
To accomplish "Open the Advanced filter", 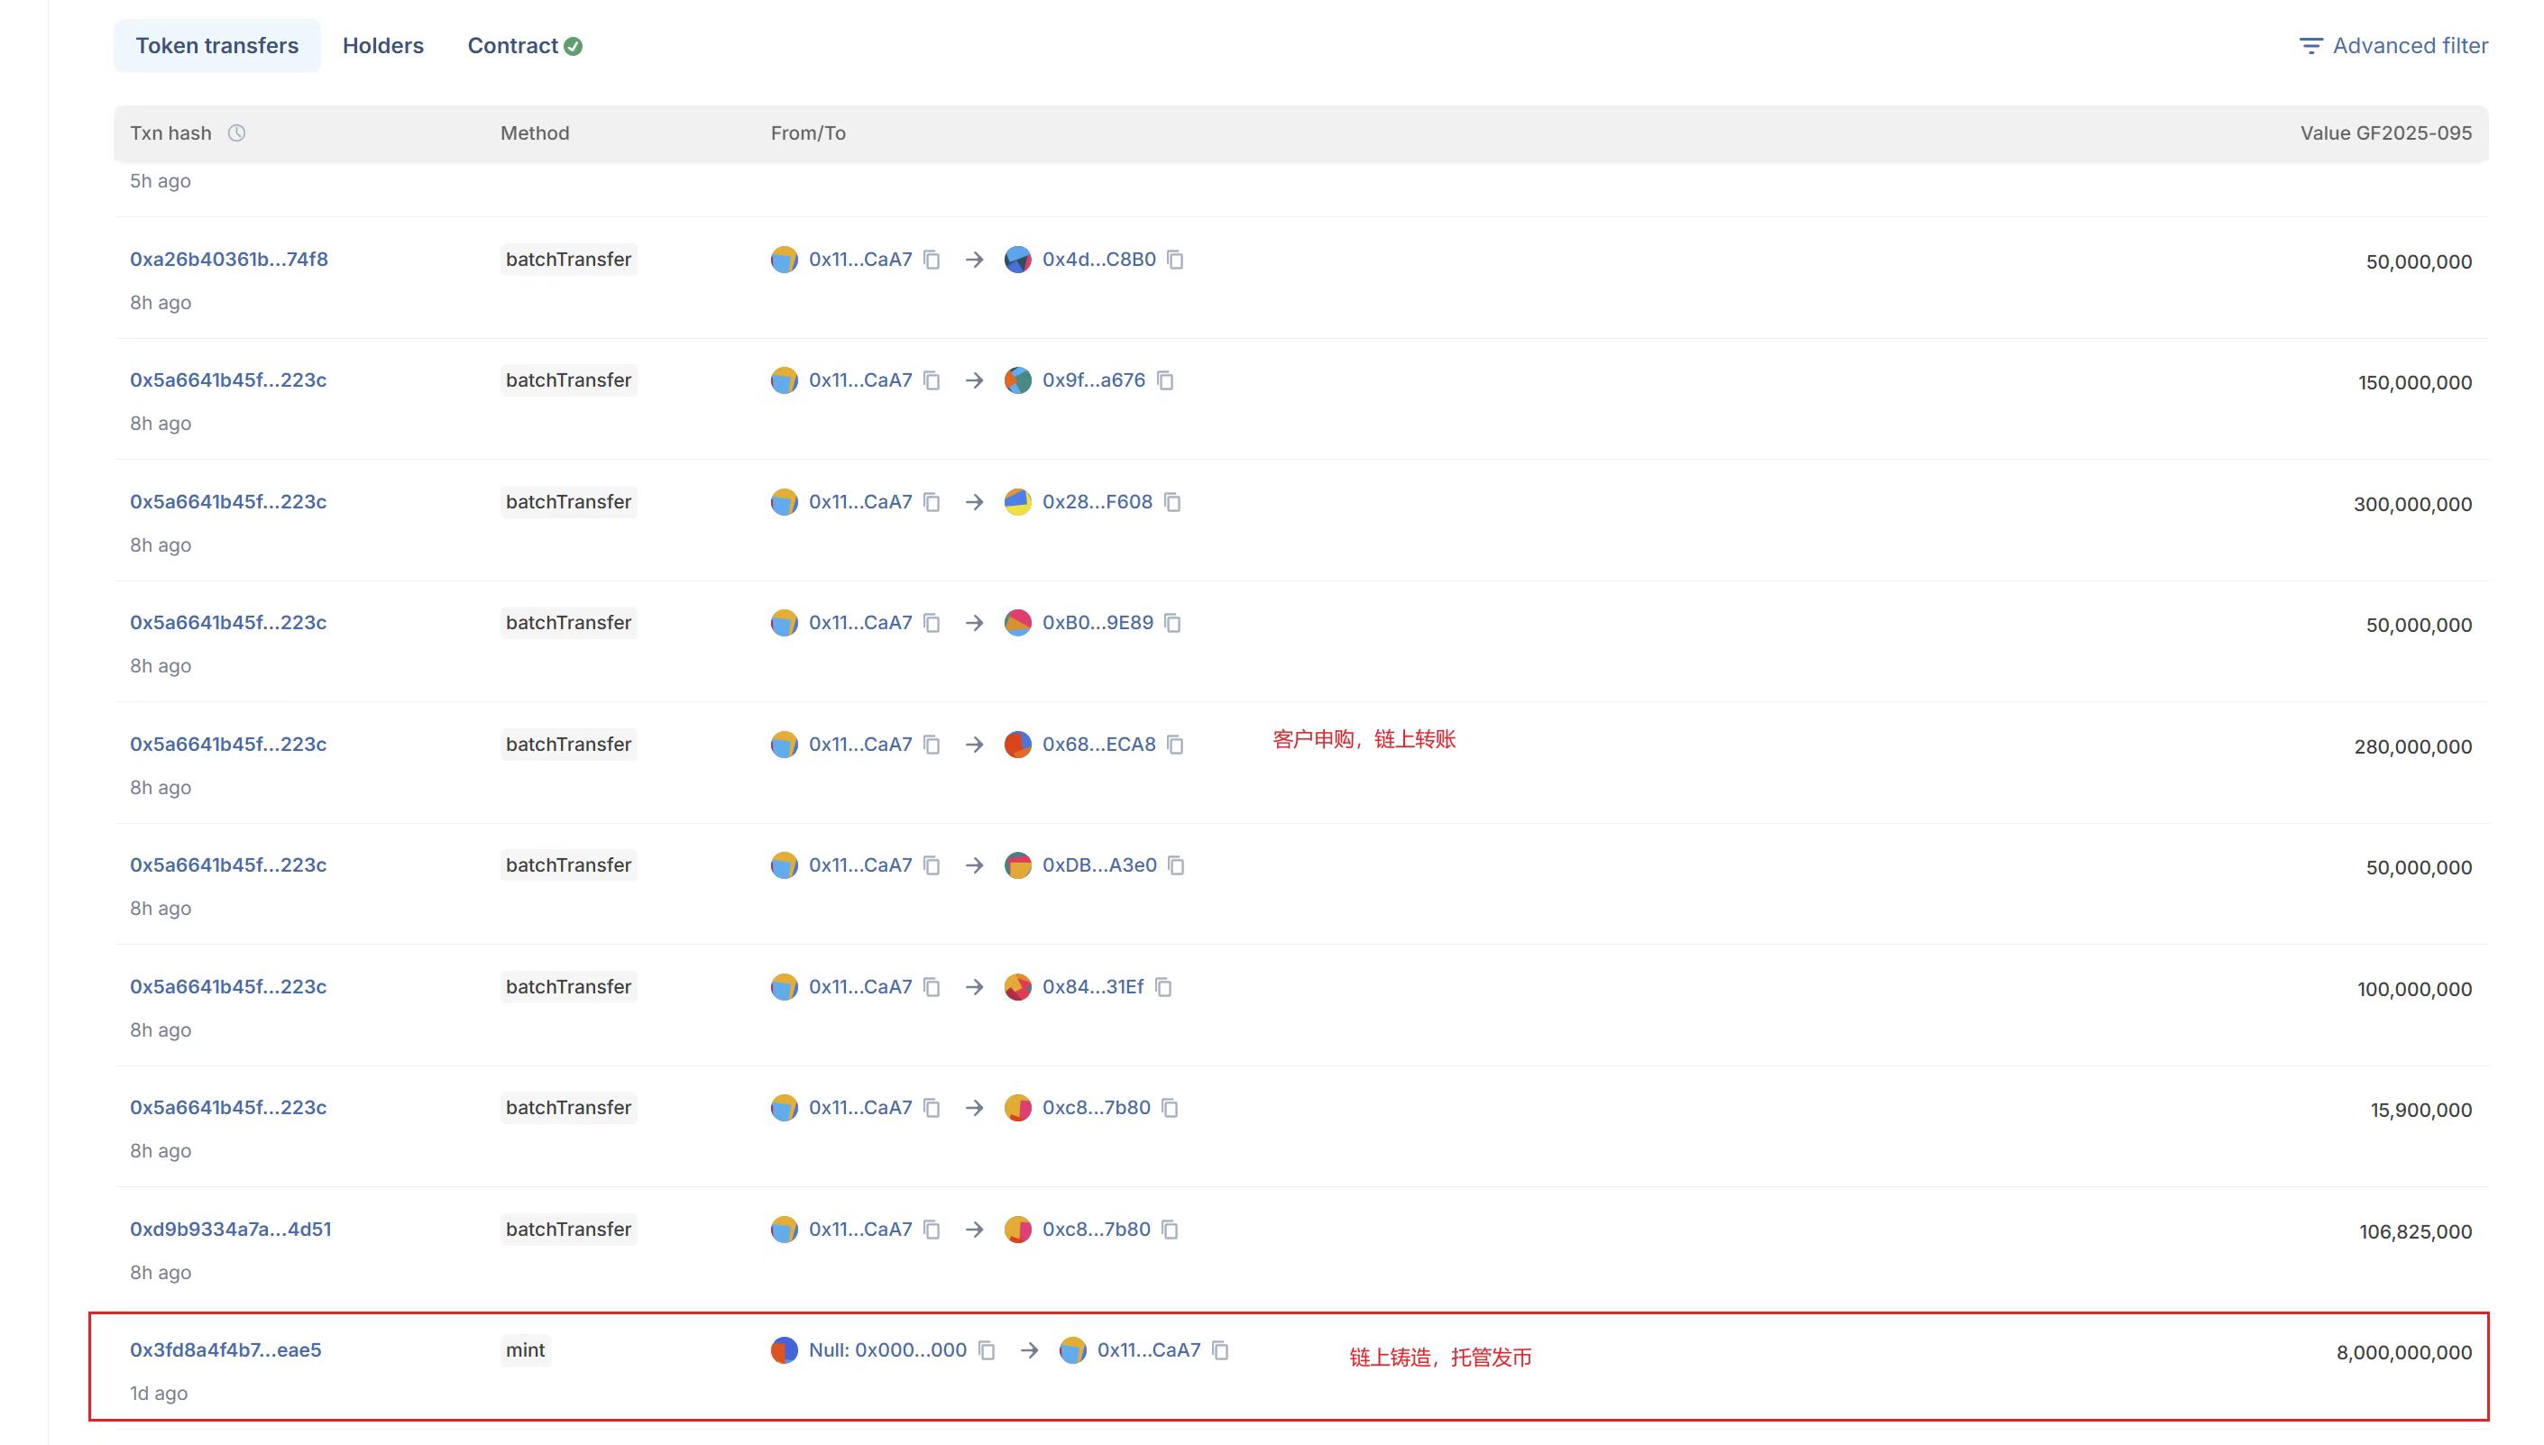I will 2393,46.
